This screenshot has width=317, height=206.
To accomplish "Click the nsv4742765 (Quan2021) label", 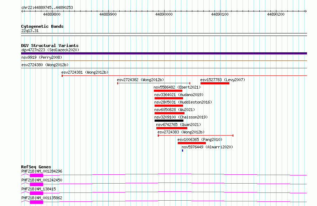I will [x=178, y=125].
